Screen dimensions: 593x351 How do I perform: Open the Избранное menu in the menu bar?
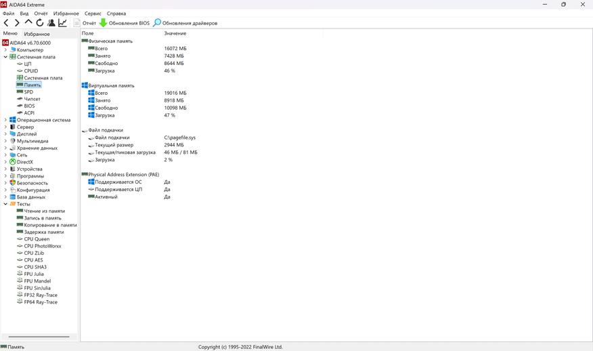(66, 14)
